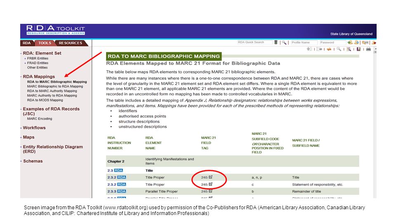396x222 pixels.
Task: Open RDA to MARC Bibliographic Mapping
Action: [x=57, y=82]
